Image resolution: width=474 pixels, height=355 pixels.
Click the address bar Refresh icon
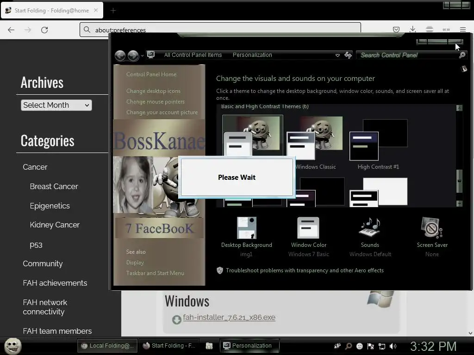pos(348,55)
